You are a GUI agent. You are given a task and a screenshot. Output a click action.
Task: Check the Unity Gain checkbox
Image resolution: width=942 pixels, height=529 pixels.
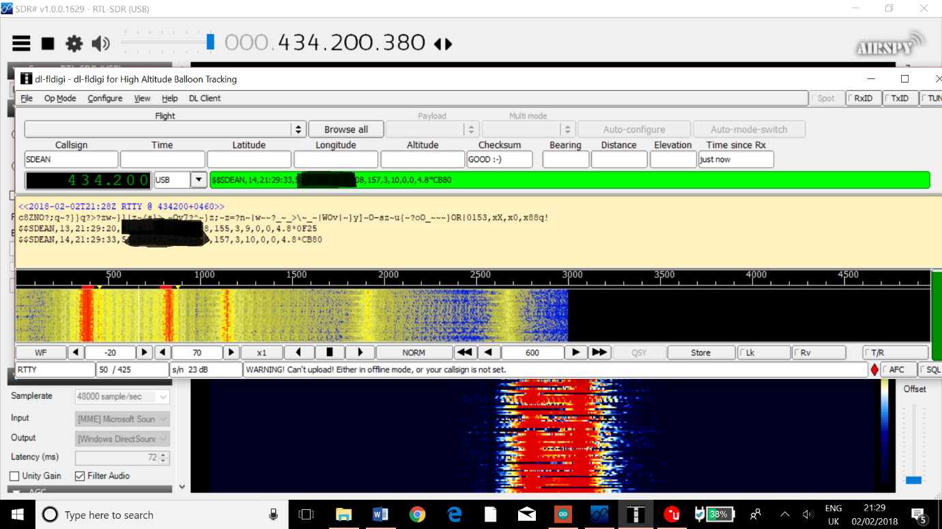[x=14, y=476]
